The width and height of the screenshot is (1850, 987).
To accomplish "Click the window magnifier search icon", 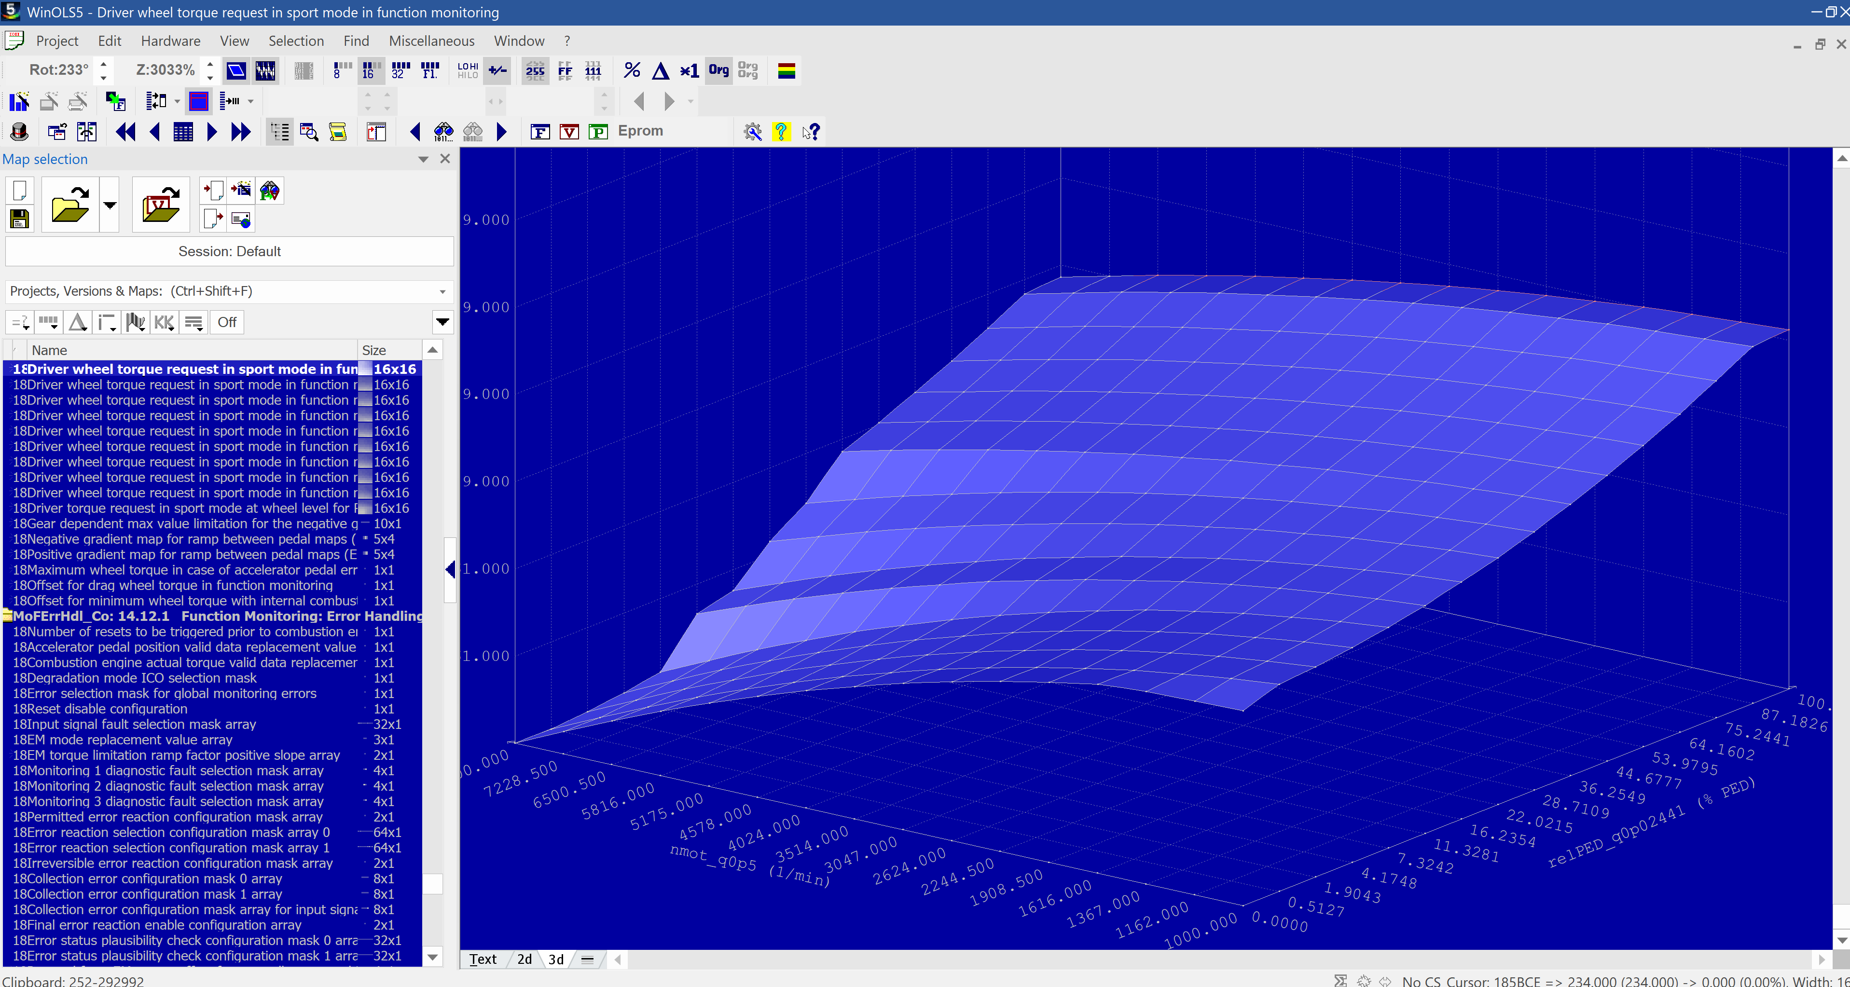I will click(309, 131).
